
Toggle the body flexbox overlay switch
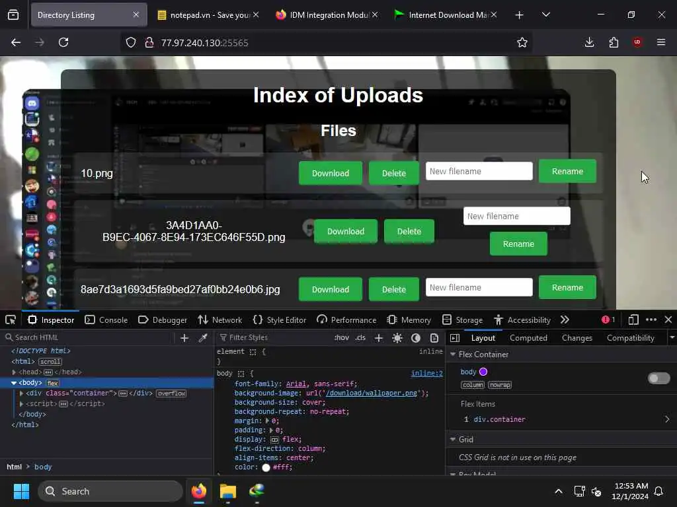click(x=659, y=378)
